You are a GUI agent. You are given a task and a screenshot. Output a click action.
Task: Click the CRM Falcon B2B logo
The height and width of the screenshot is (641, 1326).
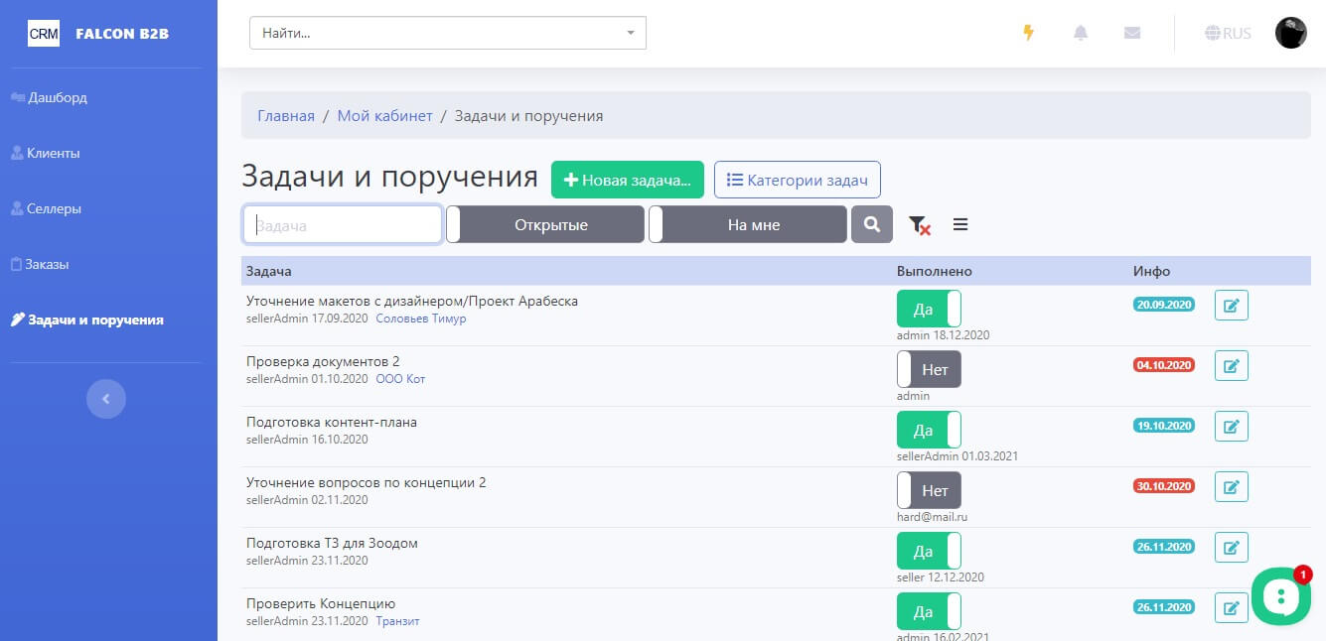[x=98, y=33]
